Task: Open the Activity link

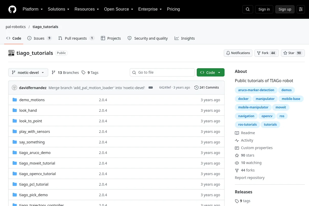Action: (x=244, y=140)
